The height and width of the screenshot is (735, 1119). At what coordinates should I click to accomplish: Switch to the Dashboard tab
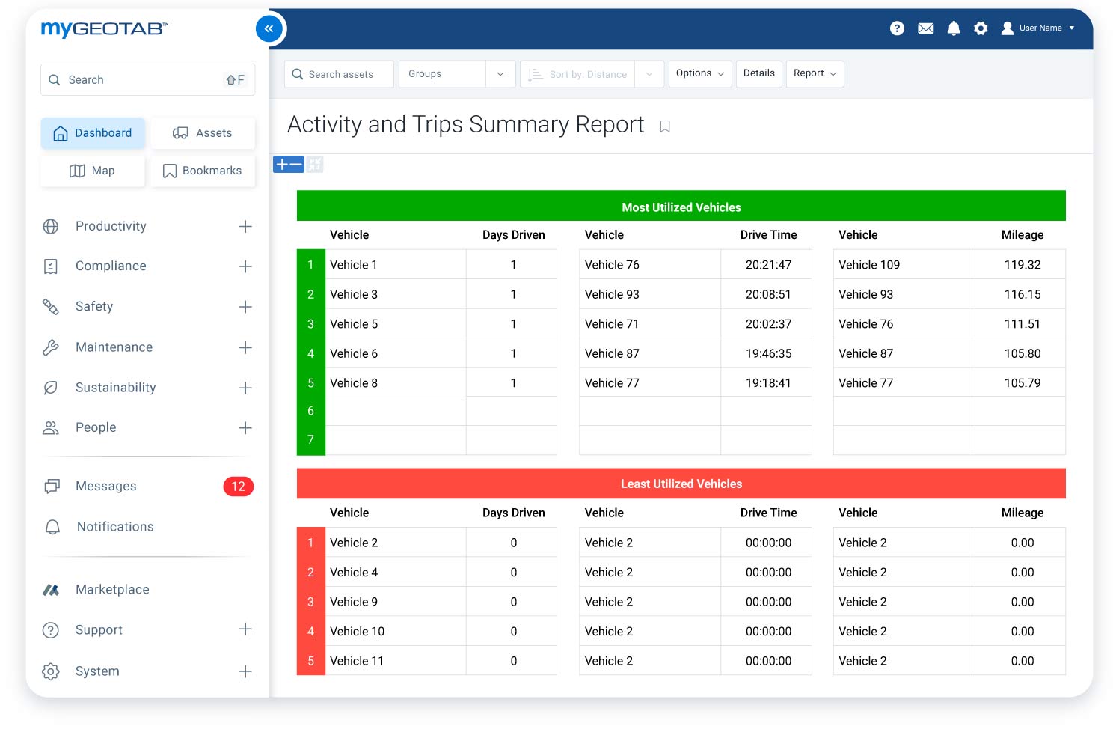tap(93, 132)
